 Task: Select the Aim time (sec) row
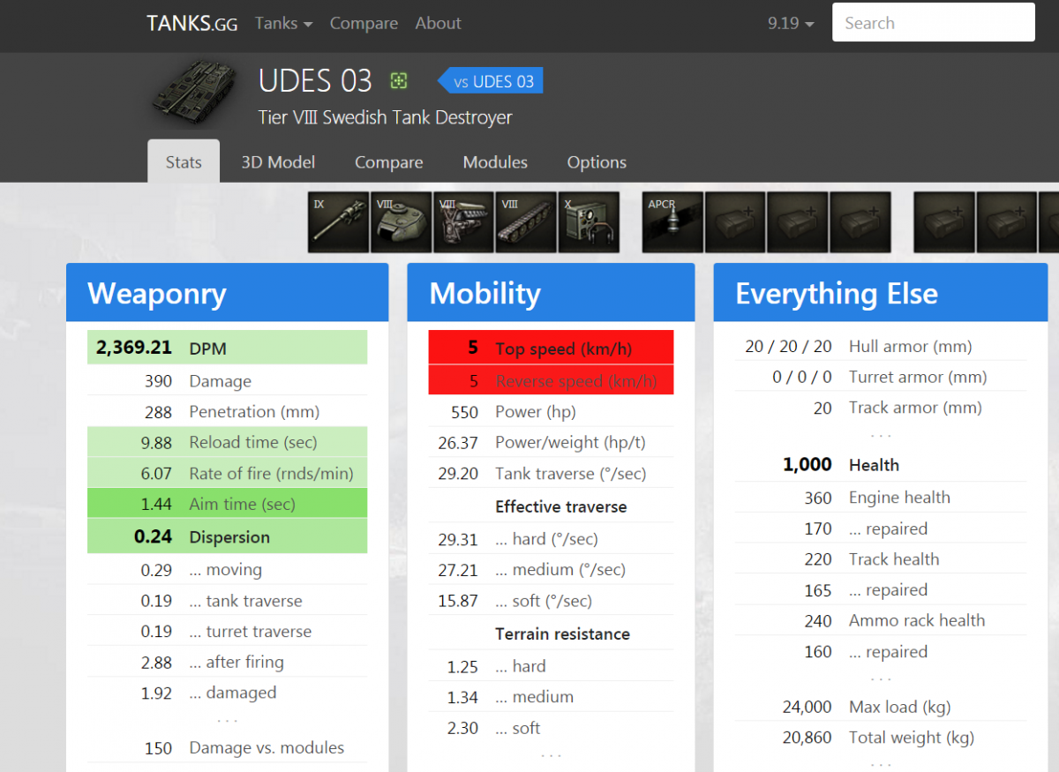(228, 504)
